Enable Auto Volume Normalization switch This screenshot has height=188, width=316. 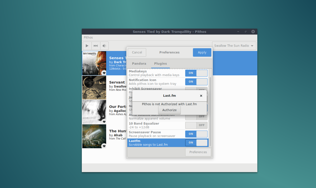click(196, 116)
